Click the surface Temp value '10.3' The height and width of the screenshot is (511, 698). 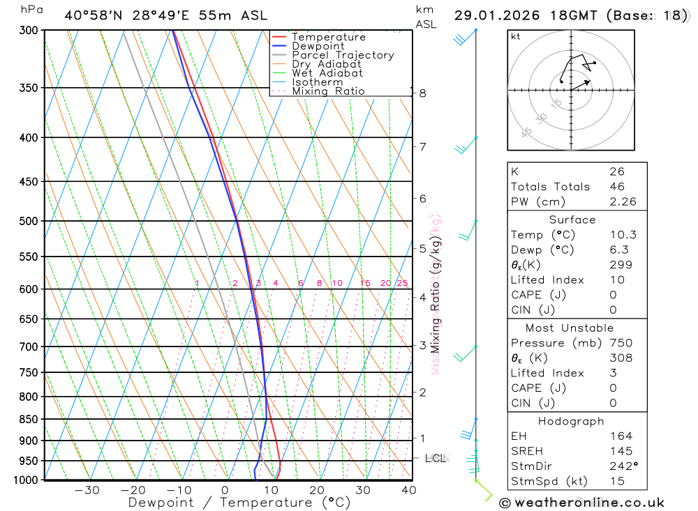(623, 235)
